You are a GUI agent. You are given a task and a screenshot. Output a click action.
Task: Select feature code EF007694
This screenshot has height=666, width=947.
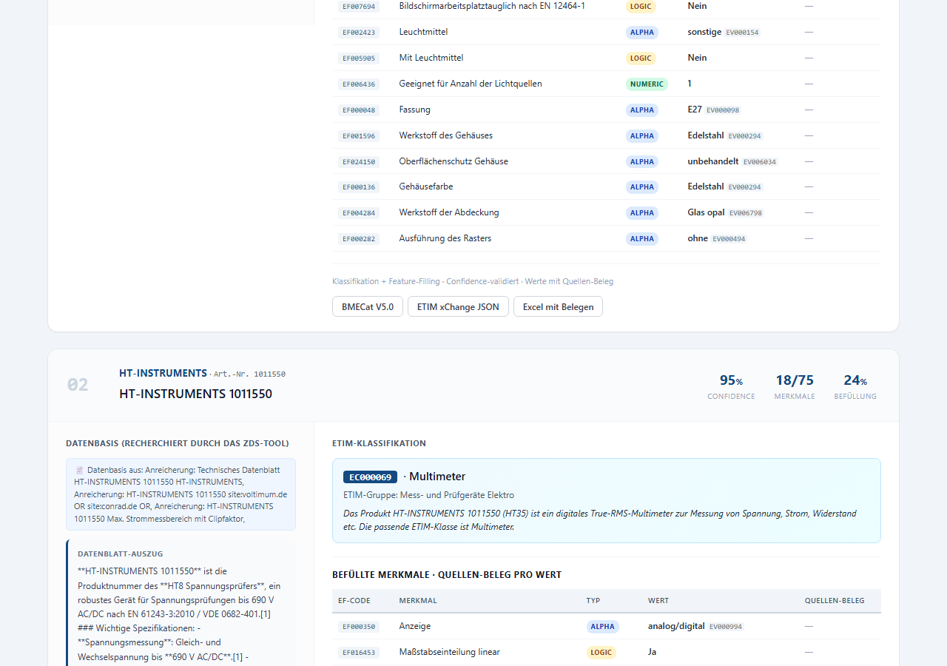(x=359, y=7)
